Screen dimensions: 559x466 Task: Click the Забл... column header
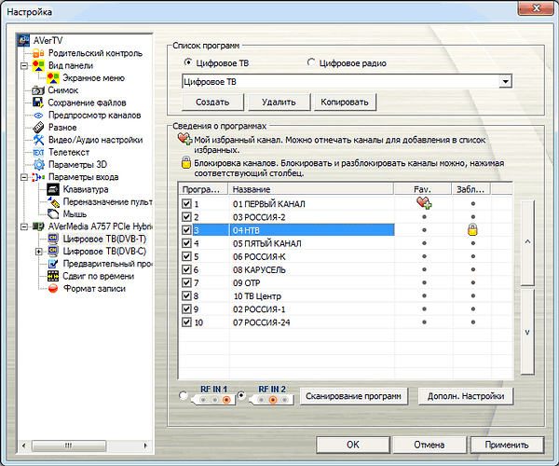[470, 189]
